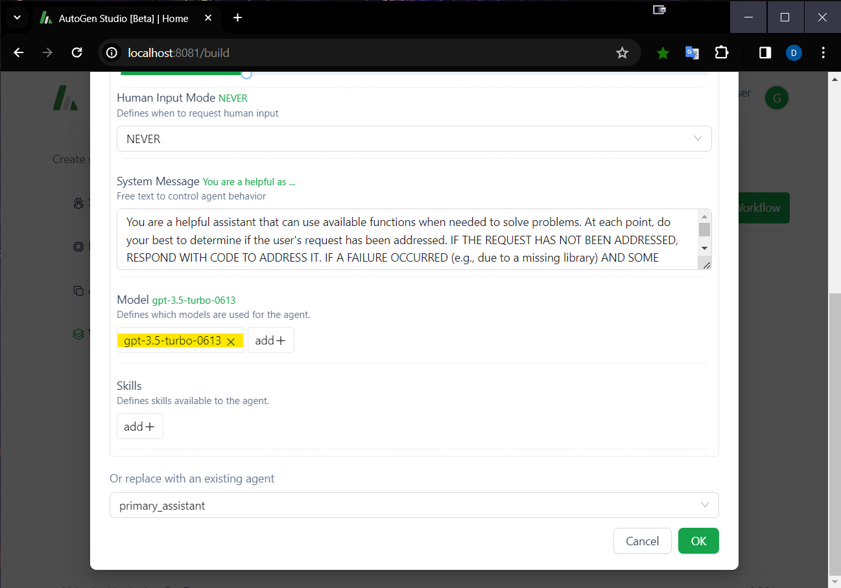Remove the gpt-3.5-turbo-0613 model tag
The image size is (841, 588).
pos(231,340)
